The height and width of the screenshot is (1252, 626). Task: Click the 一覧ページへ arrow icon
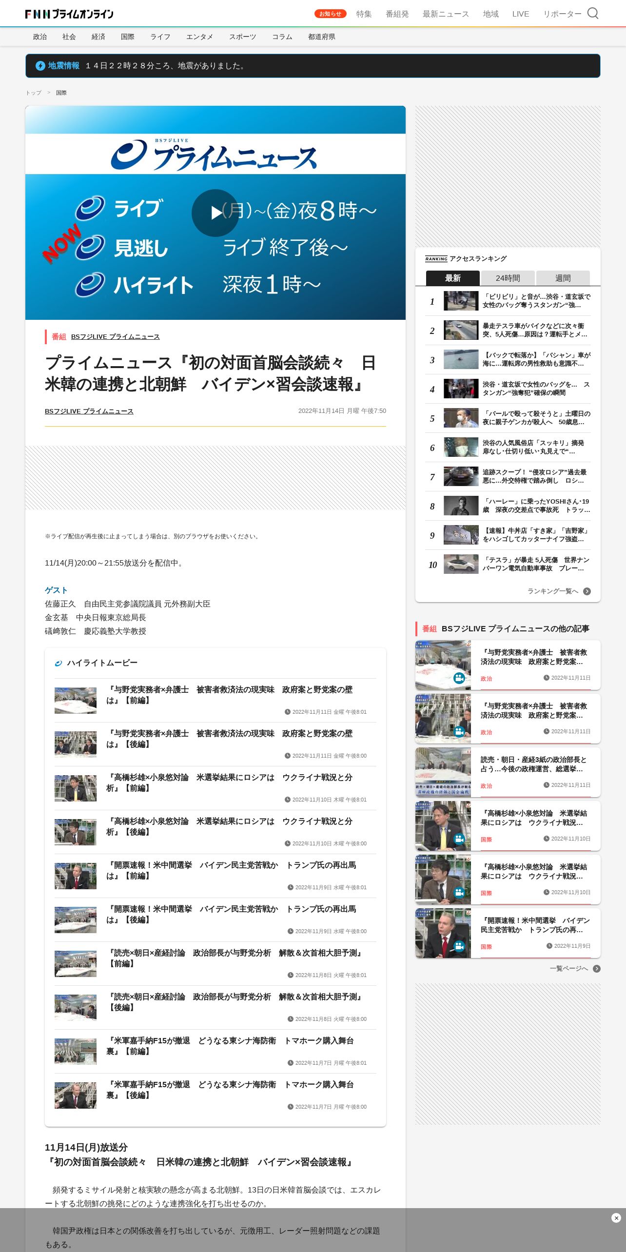pyautogui.click(x=597, y=969)
